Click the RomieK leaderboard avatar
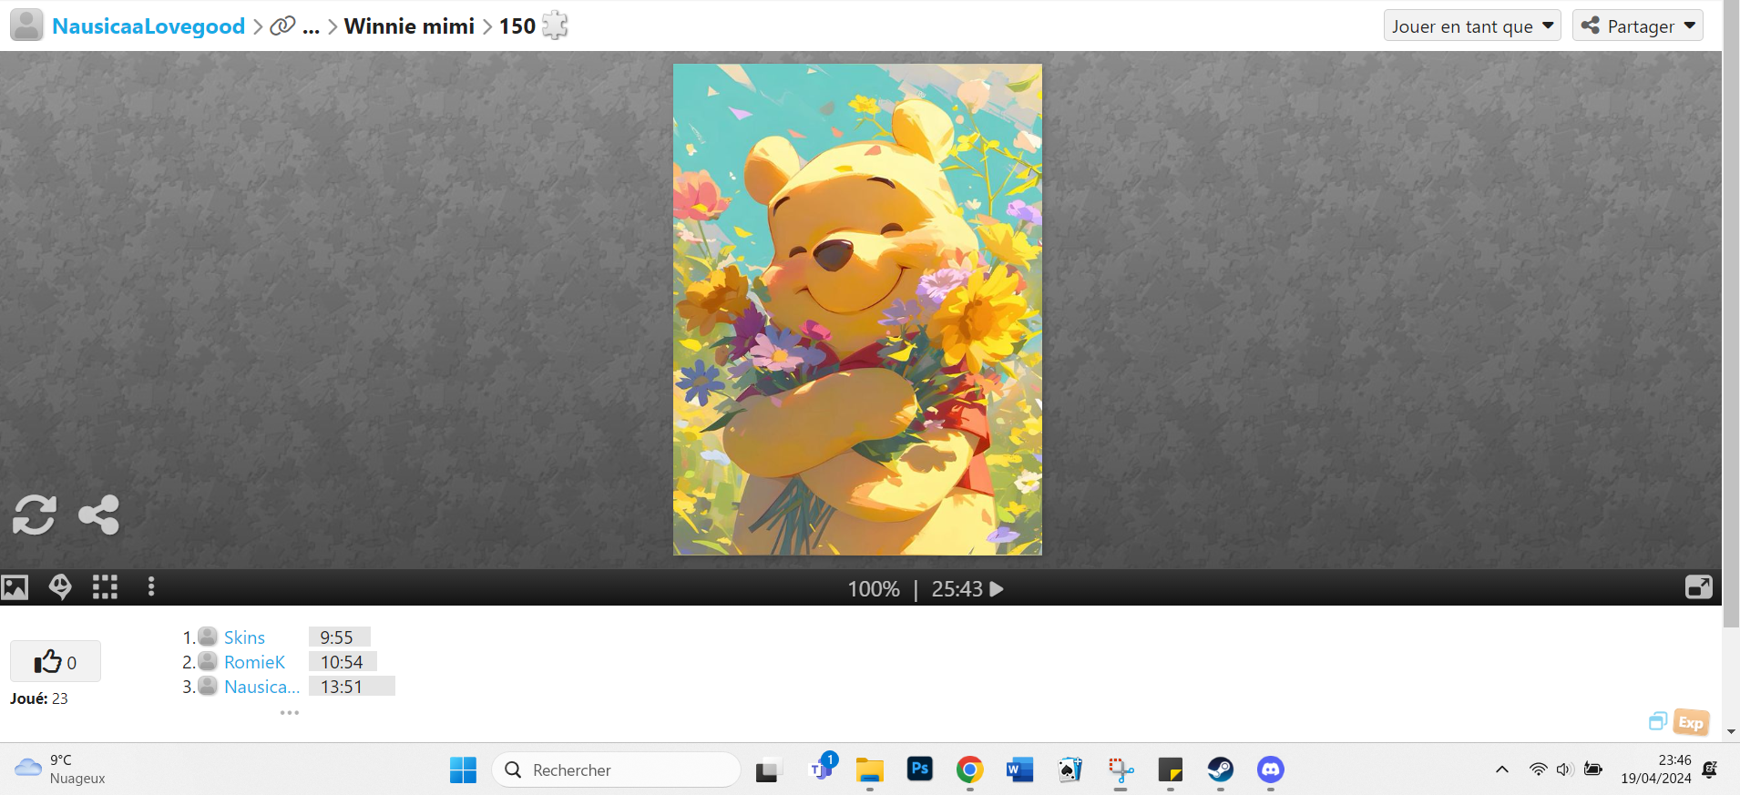 pos(208,661)
